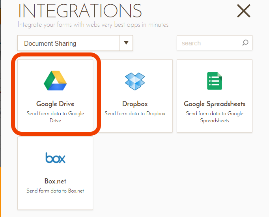The height and width of the screenshot is (217, 269).
Task: Click the INTEGRATIONS heading
Action: click(x=80, y=11)
